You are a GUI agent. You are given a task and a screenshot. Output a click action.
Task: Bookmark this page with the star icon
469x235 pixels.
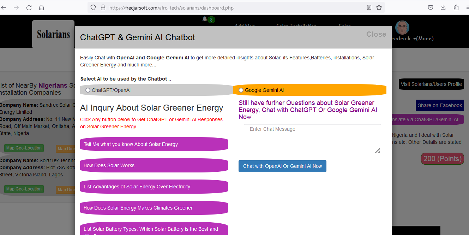point(379,7)
